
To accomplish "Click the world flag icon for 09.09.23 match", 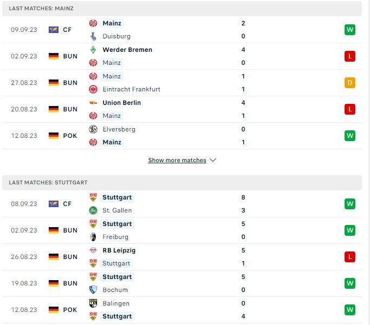I will [54, 30].
